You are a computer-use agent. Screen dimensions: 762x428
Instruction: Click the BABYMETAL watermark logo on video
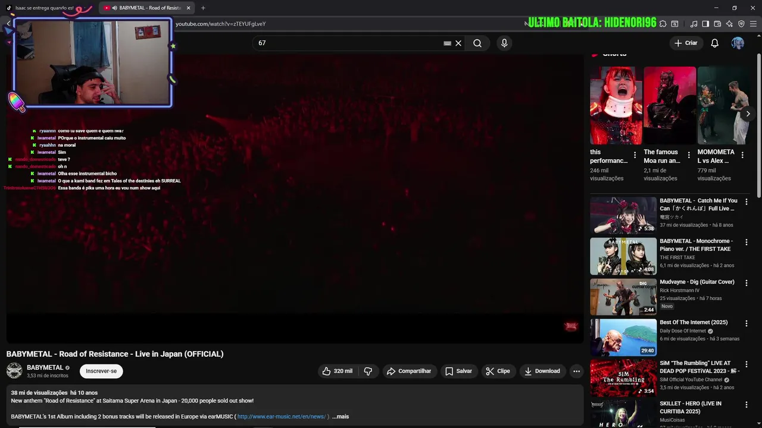click(x=571, y=326)
